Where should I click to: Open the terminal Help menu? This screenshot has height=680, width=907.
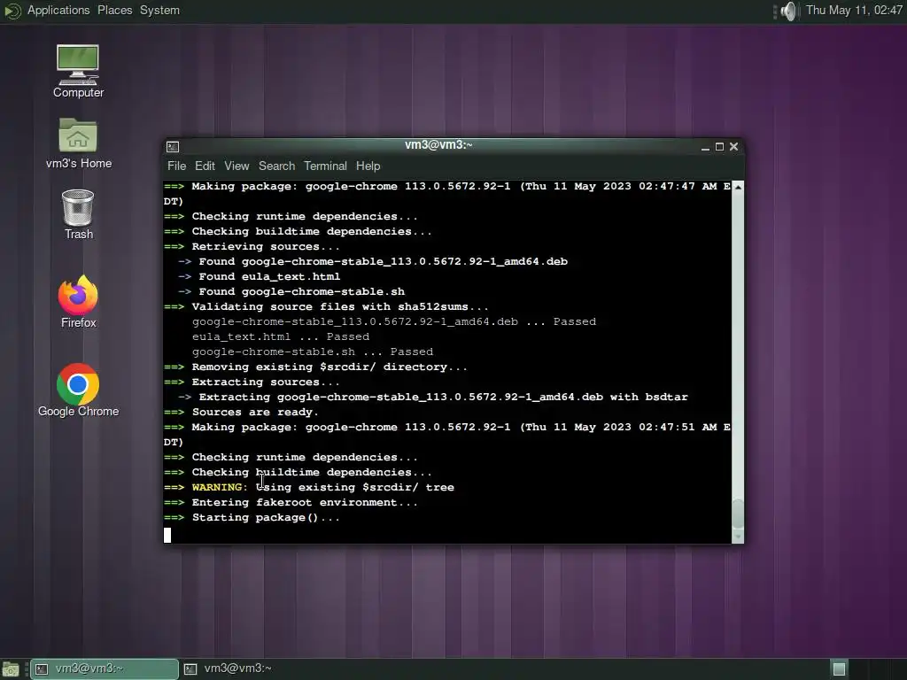[x=368, y=166]
